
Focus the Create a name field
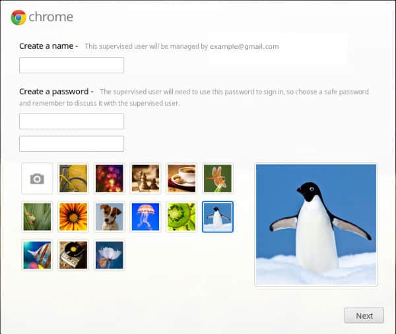coord(71,65)
